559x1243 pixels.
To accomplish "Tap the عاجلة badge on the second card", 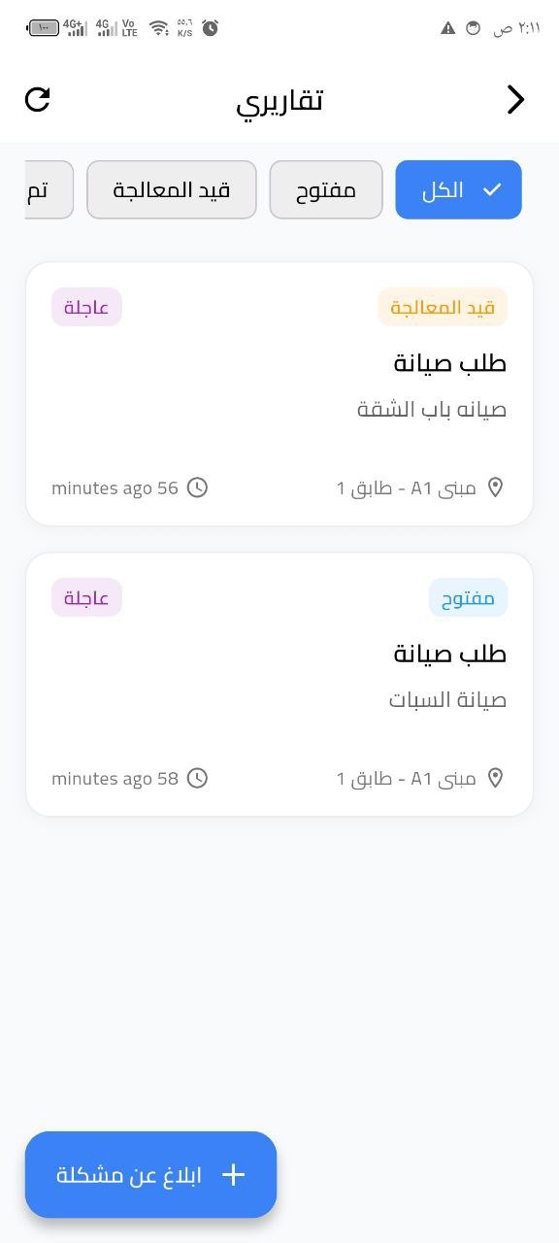I will point(86,597).
